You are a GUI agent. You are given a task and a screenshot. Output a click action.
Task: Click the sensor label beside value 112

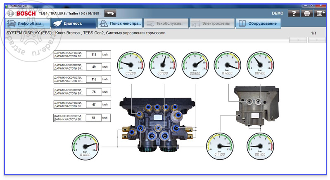(68, 54)
